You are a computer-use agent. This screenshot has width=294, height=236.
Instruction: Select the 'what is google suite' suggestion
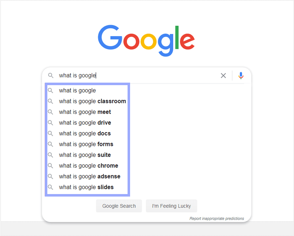pos(85,155)
